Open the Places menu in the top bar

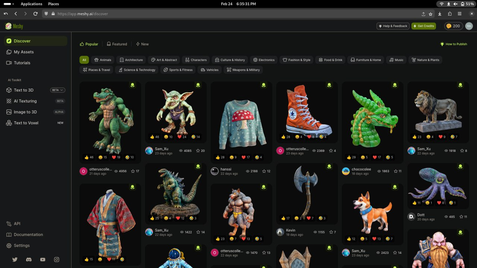pos(53,4)
